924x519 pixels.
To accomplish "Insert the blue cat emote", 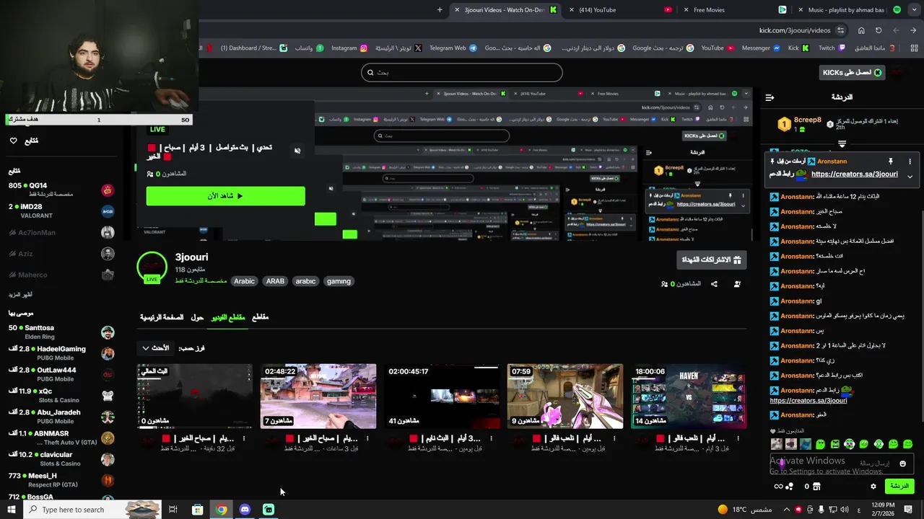I will [x=806, y=444].
